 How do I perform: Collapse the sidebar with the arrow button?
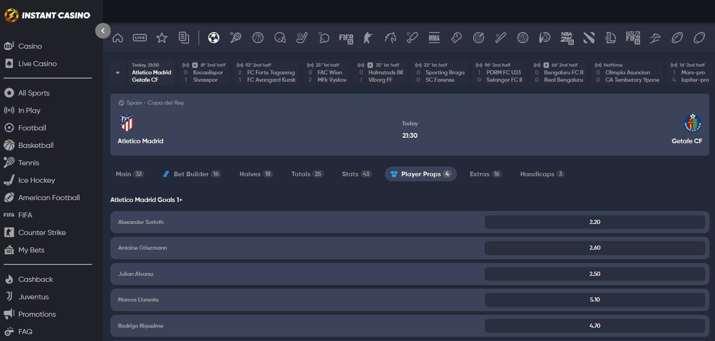click(x=103, y=31)
